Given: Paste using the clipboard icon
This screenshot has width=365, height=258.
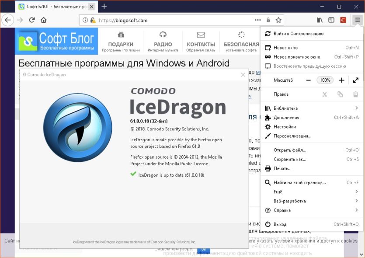Looking at the screenshot, I should (355, 94).
